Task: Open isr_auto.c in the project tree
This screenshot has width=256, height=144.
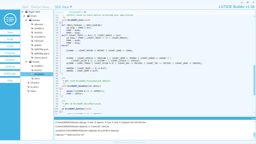Action: (35, 87)
